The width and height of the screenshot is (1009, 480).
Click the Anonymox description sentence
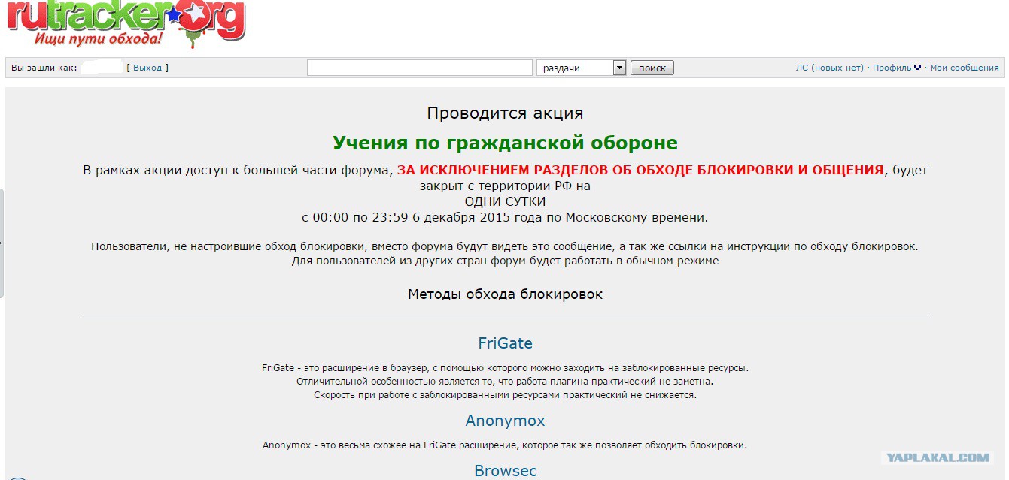(506, 445)
